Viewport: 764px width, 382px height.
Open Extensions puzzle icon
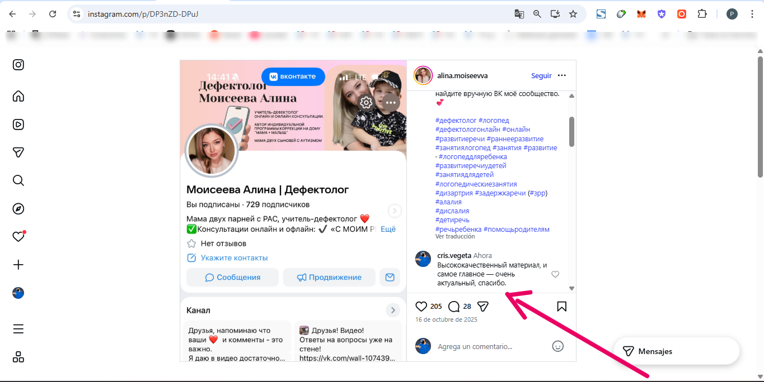[702, 14]
